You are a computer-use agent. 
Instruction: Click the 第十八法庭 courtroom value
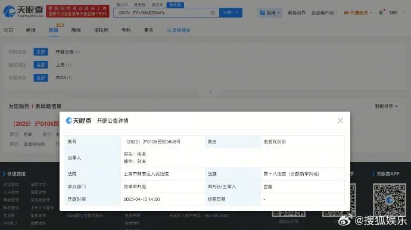[291, 174]
